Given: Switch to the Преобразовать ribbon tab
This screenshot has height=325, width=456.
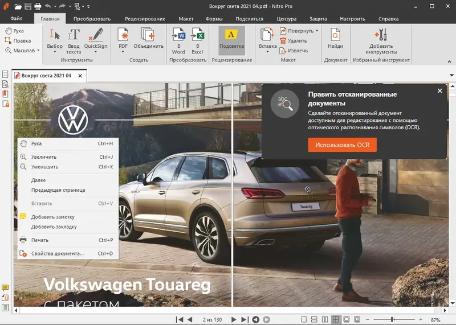Looking at the screenshot, I should (x=92, y=19).
